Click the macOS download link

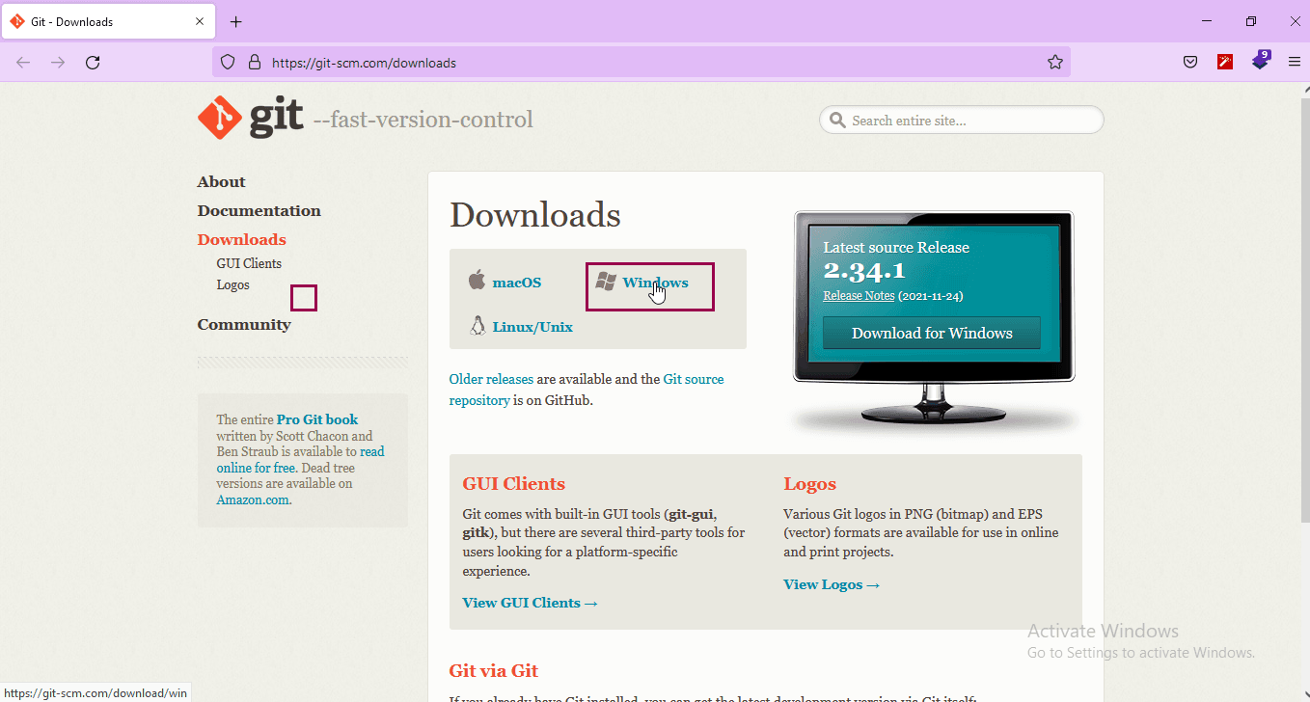[x=517, y=283]
